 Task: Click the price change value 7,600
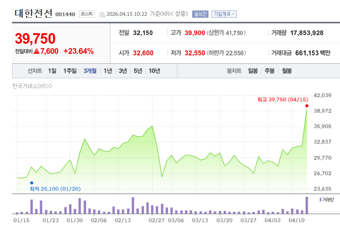49,51
